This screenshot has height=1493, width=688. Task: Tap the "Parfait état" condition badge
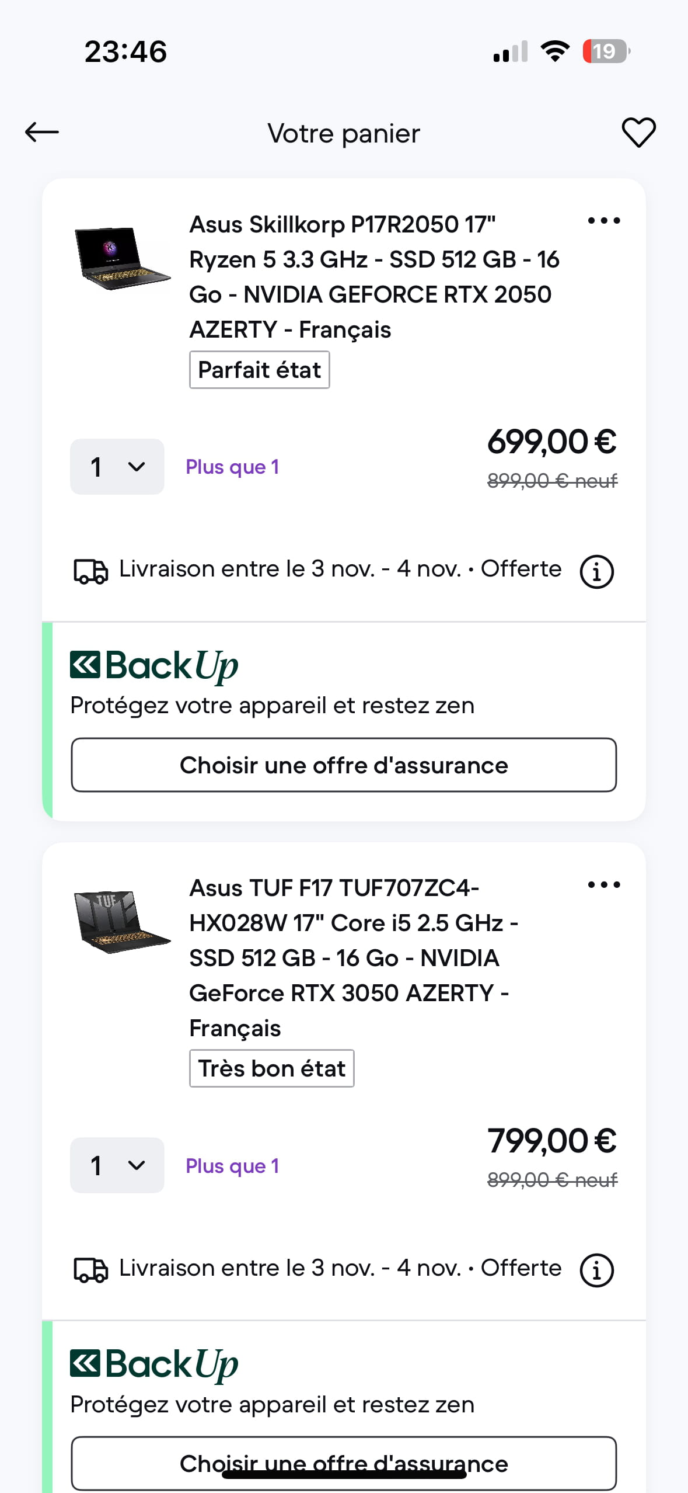pyautogui.click(x=260, y=370)
